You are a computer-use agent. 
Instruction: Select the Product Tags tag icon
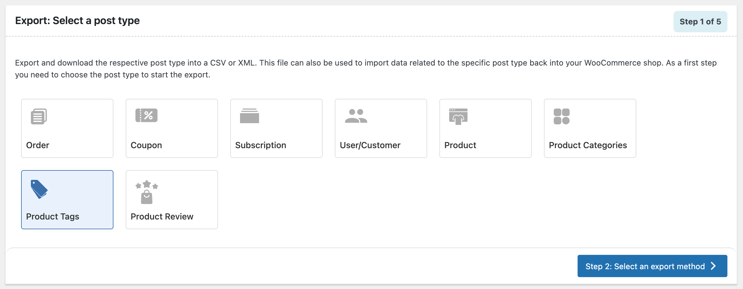point(39,189)
